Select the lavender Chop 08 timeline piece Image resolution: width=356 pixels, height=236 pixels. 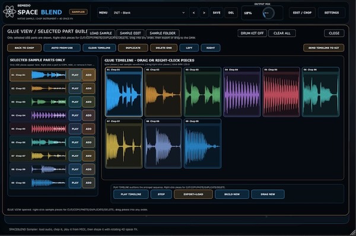pos(163,143)
